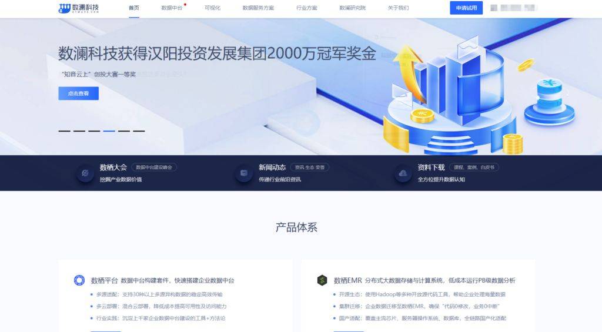Viewport: 602px width, 332px height.
Task: Click the 数栖EMR hexagon icon
Action: tap(322, 280)
